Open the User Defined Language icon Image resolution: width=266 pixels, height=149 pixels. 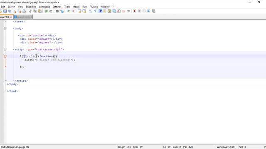(105, 11)
